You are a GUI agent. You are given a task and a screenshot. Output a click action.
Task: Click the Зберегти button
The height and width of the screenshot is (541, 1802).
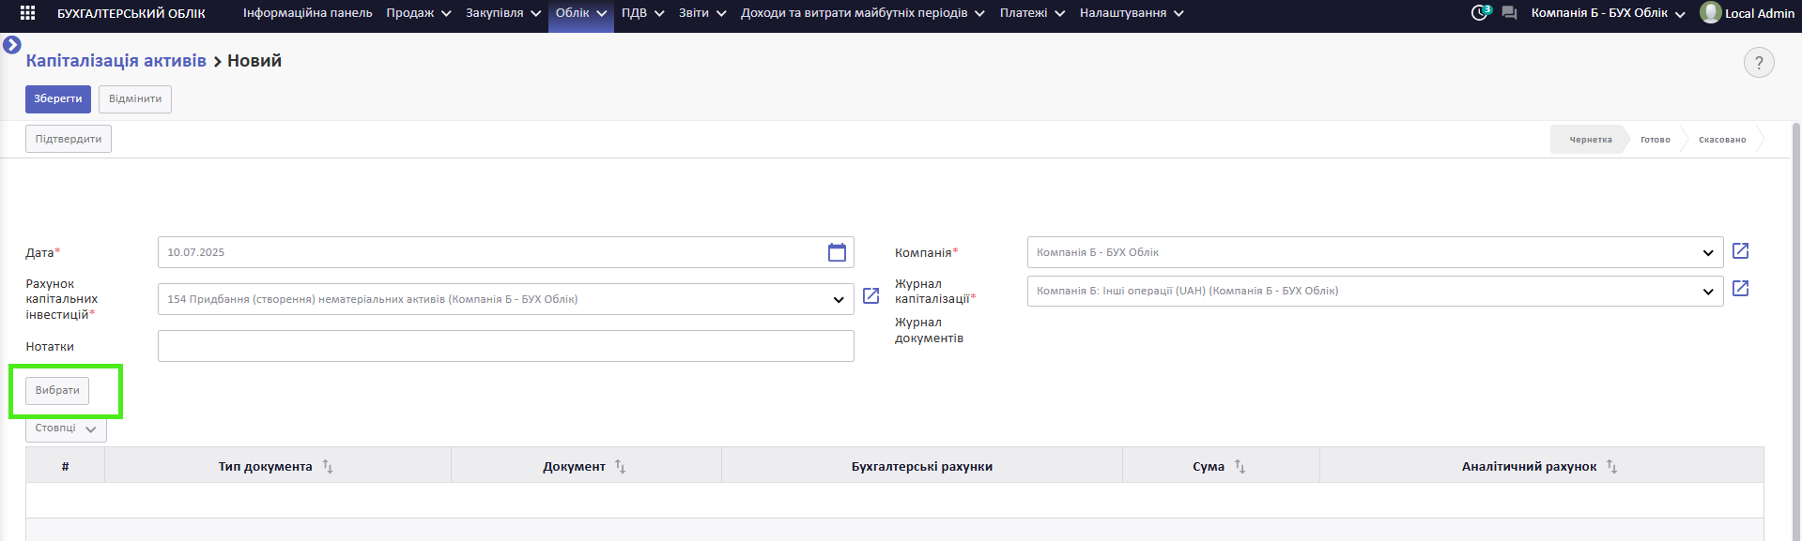[x=58, y=98]
